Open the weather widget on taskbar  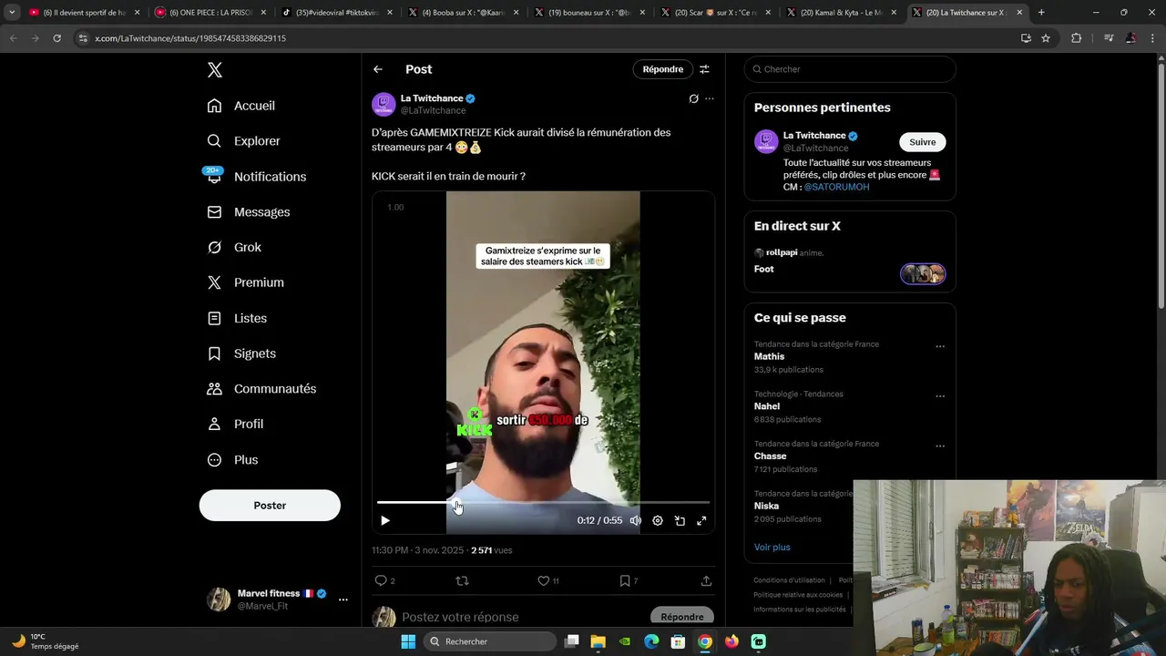[x=46, y=641]
